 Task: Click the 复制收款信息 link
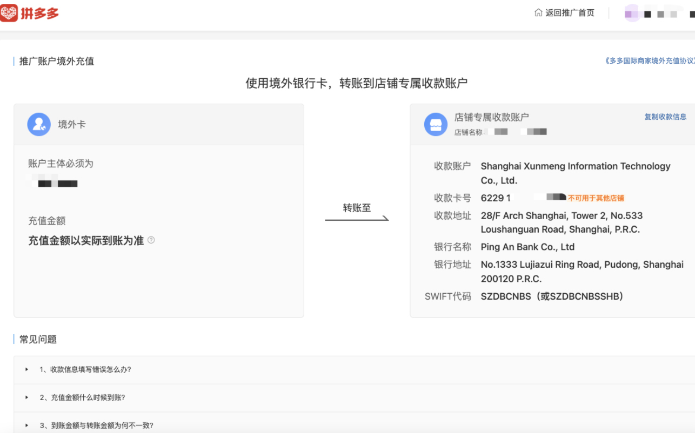coord(665,117)
